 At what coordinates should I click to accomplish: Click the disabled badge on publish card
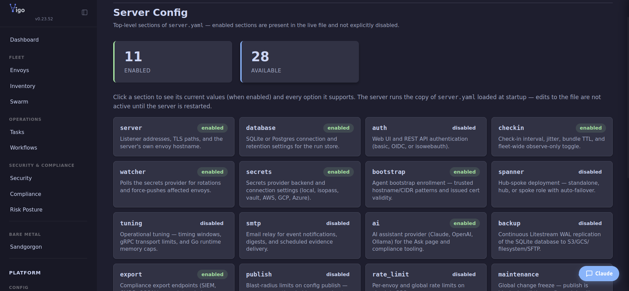[338, 274]
